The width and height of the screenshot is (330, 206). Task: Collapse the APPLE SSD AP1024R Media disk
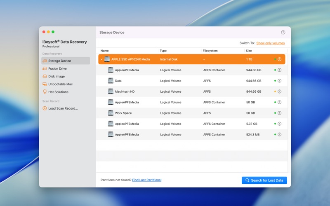101,59
